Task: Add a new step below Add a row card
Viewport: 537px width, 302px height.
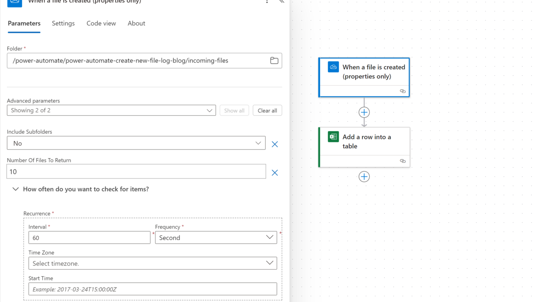Action: [364, 177]
